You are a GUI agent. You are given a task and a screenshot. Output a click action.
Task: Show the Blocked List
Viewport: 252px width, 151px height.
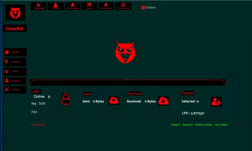[x=123, y=6]
